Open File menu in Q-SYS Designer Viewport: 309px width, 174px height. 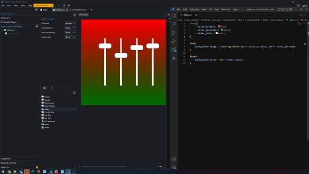(3, 6)
